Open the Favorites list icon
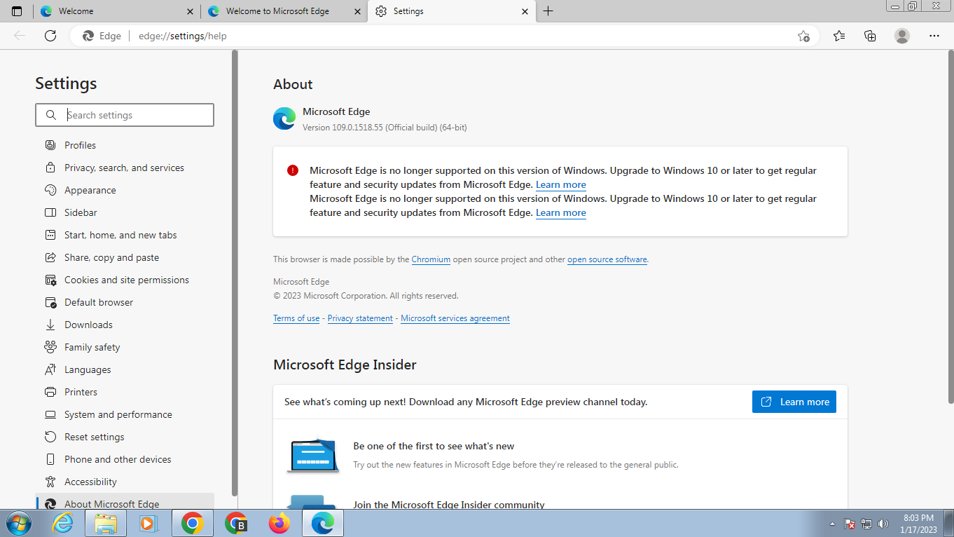This screenshot has width=954, height=537. [x=839, y=36]
